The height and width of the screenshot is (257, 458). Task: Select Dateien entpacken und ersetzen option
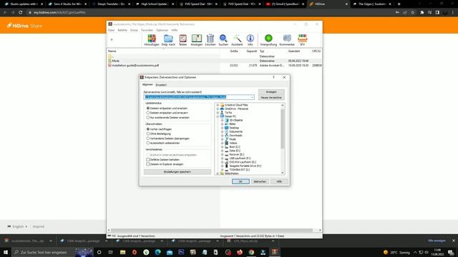click(148, 108)
